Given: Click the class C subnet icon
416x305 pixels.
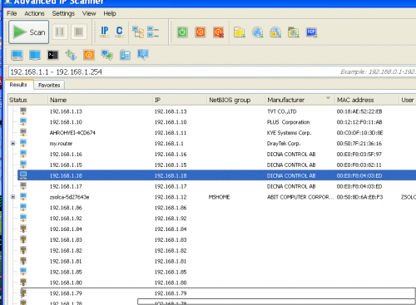Looking at the screenshot, I should (120, 32).
